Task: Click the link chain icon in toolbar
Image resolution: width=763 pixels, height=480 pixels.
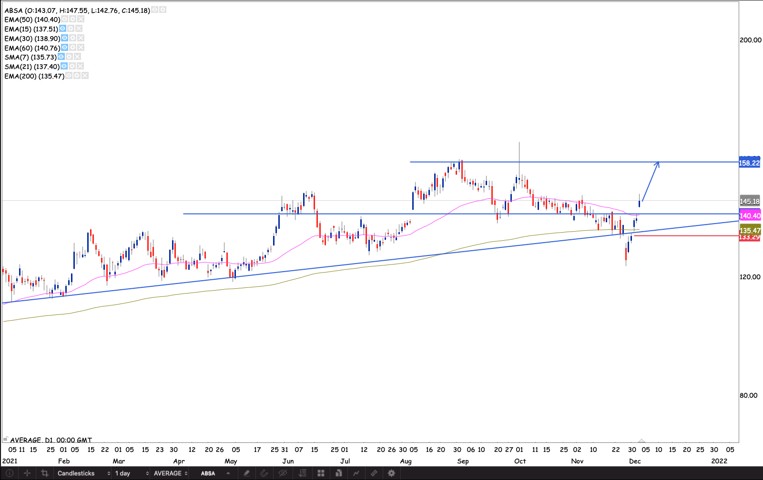Action: [x=374, y=473]
